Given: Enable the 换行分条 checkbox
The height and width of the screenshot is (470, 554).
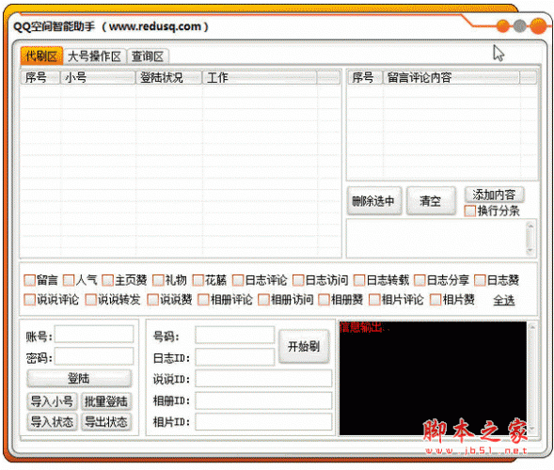Looking at the screenshot, I should tap(470, 211).
